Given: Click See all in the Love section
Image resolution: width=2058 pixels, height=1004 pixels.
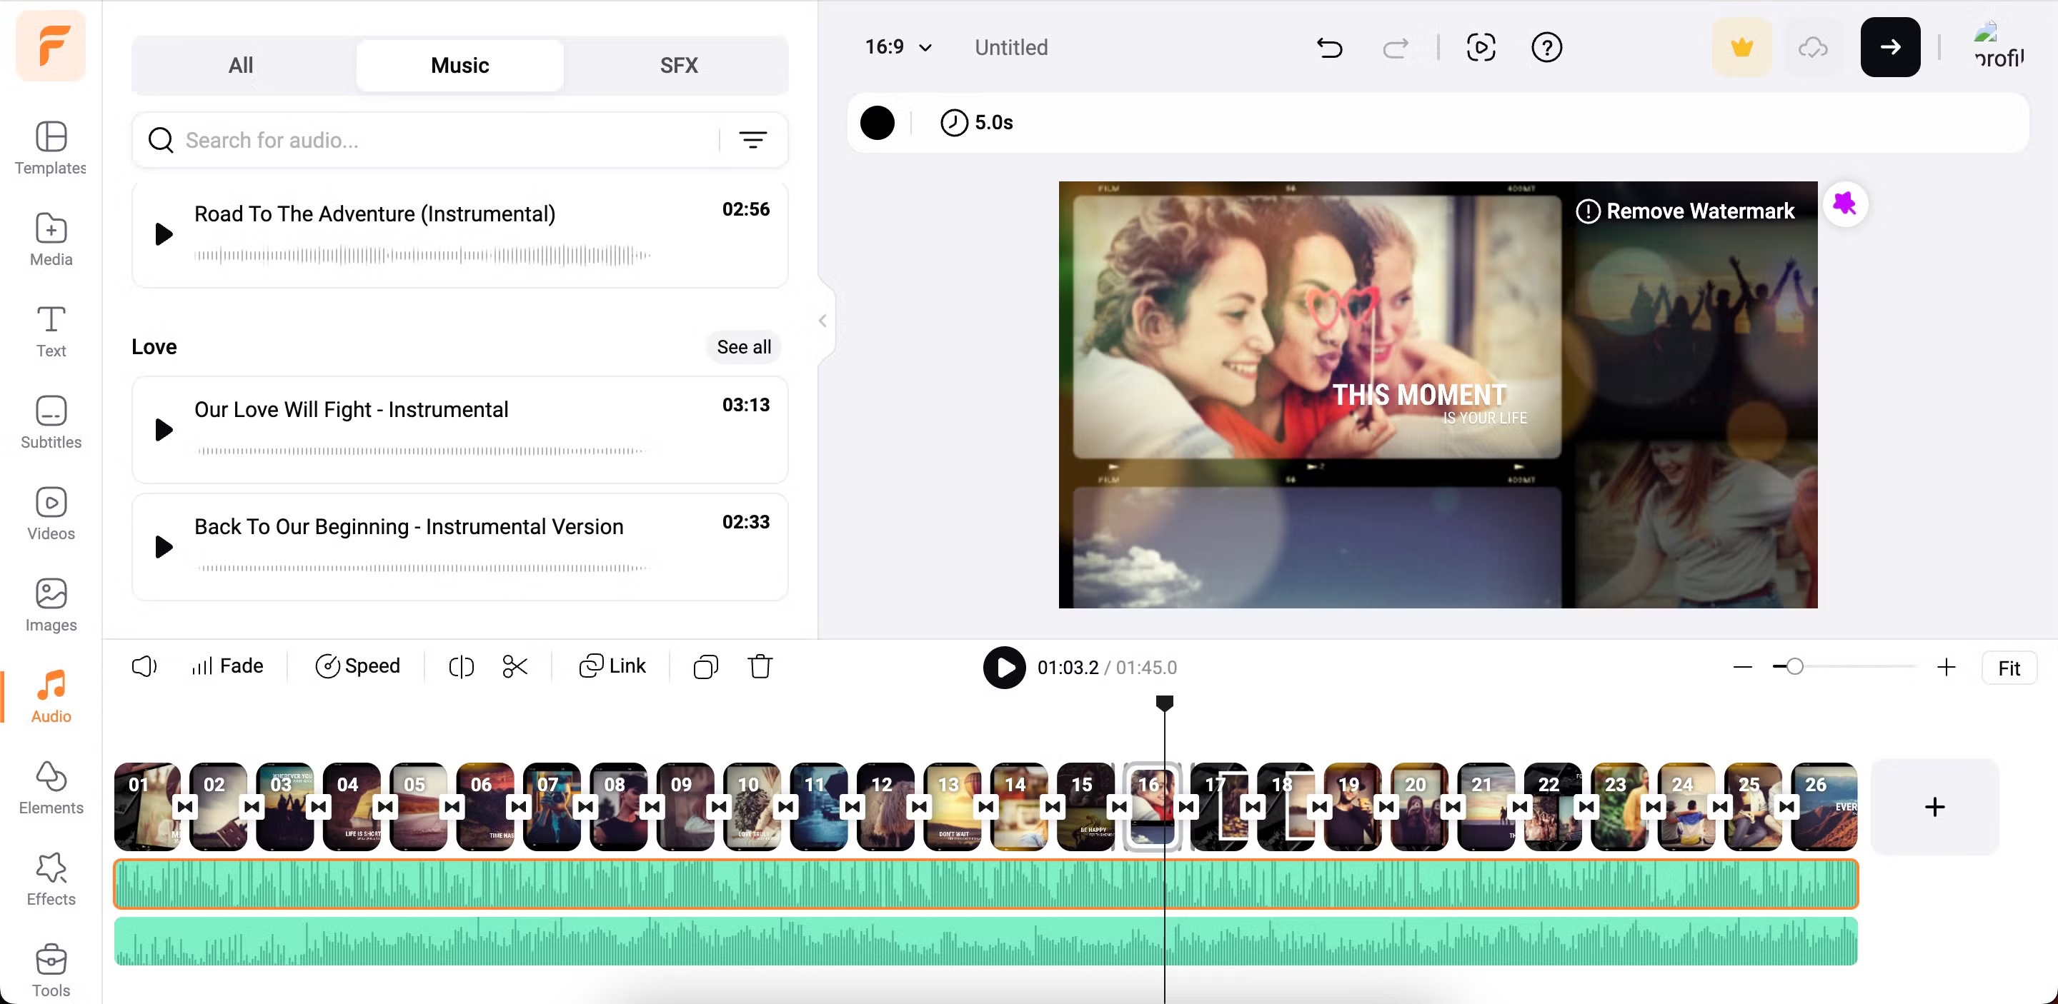Looking at the screenshot, I should (x=743, y=346).
